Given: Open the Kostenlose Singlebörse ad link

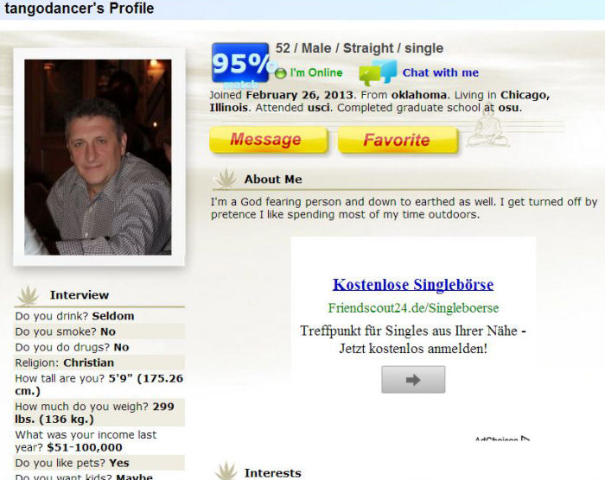Looking at the screenshot, I should (x=413, y=285).
